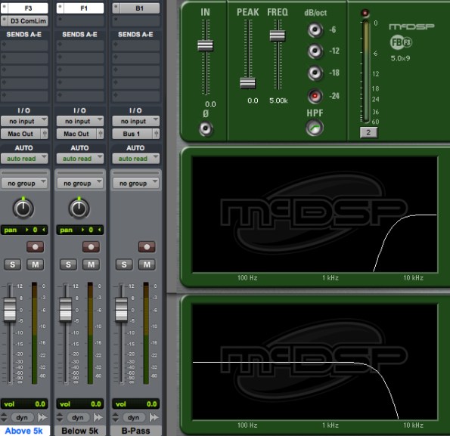Image resolution: width=450 pixels, height=436 pixels.
Task: Mute the Above 5k track
Action: [x=36, y=264]
